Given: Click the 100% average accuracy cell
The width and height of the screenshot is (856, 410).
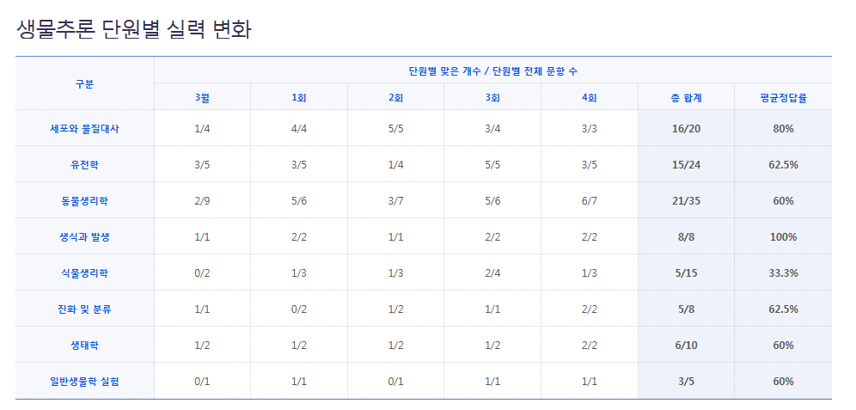Looking at the screenshot, I should click(x=782, y=236).
